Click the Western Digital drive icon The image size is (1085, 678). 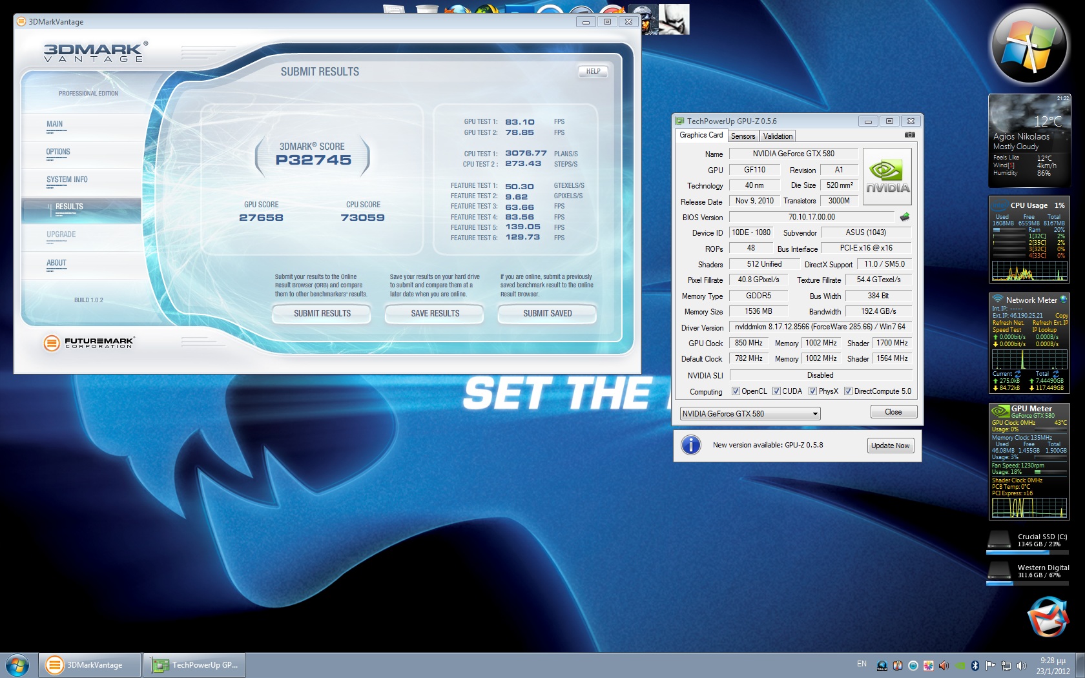coord(999,570)
